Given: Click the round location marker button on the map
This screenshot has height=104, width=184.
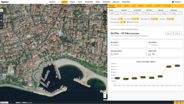Looking at the screenshot, I should 105,24.
